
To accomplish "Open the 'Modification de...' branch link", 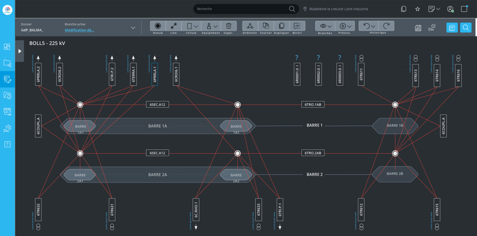I will coord(79,30).
